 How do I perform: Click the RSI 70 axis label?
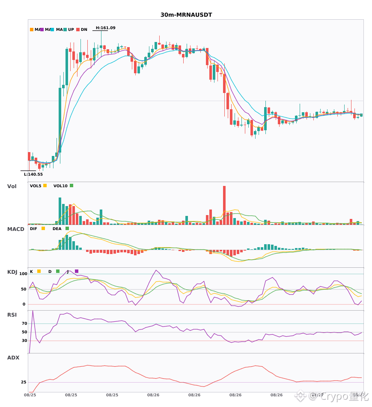[x=25, y=323]
